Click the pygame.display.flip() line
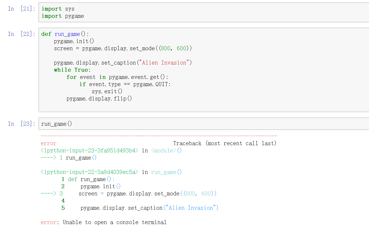369x235 pixels. pyautogui.click(x=99, y=99)
